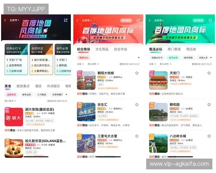Favorite 朝阳大悦城 with its star icon
The image size is (216, 173).
(x=137, y=73)
